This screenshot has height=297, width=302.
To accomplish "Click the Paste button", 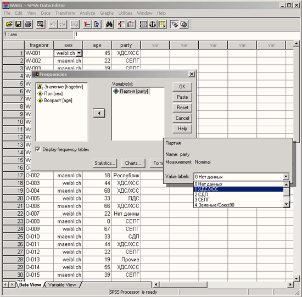I will click(x=182, y=97).
